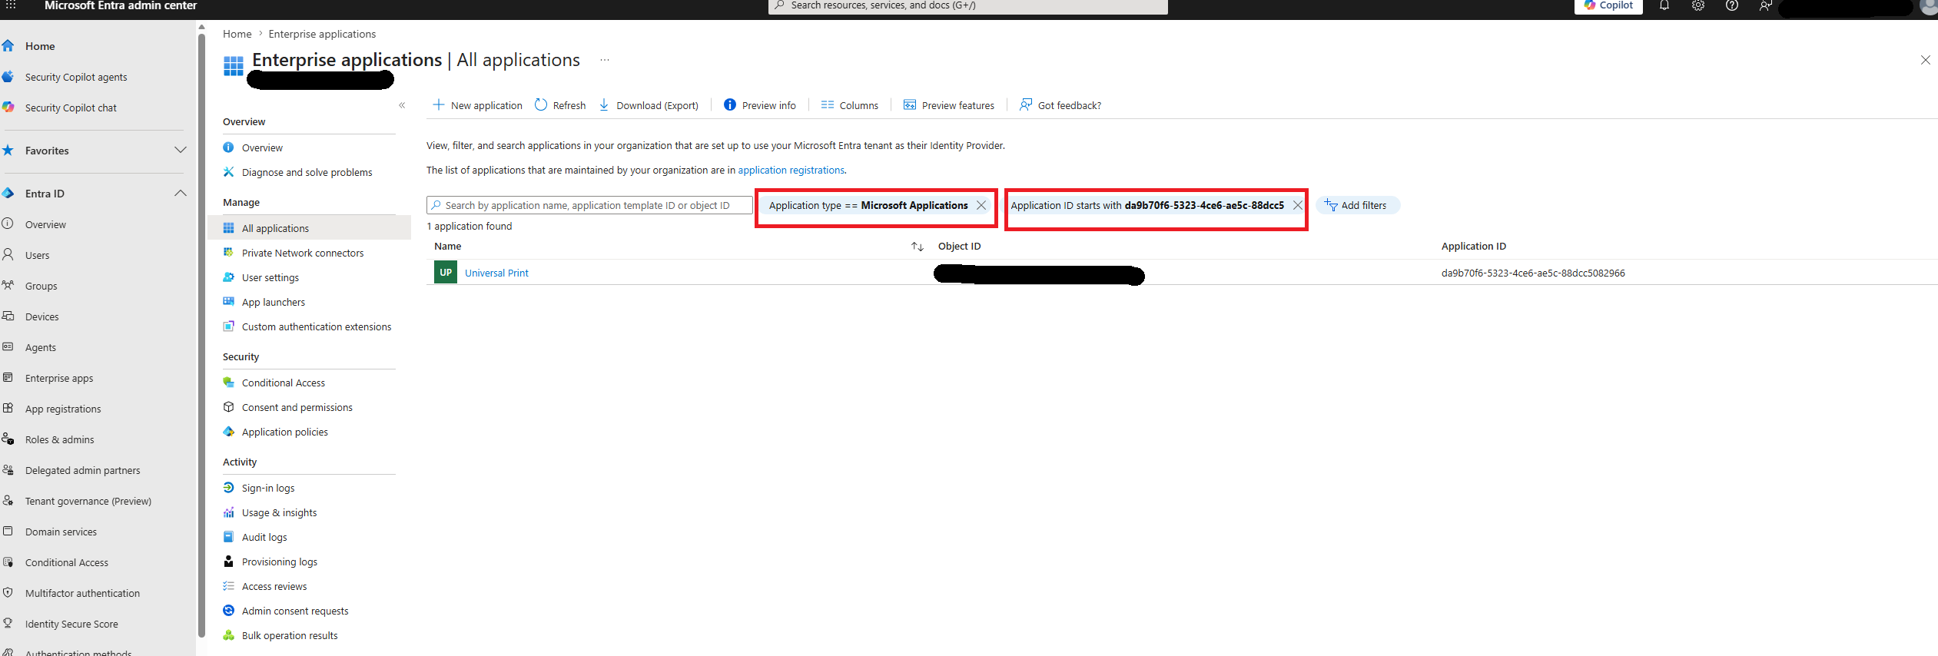
Task: Open Delegated admin partners
Action: tap(82, 470)
